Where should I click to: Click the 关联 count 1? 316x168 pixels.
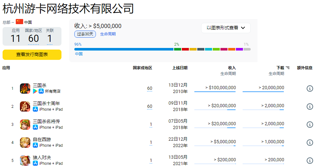[50, 39]
